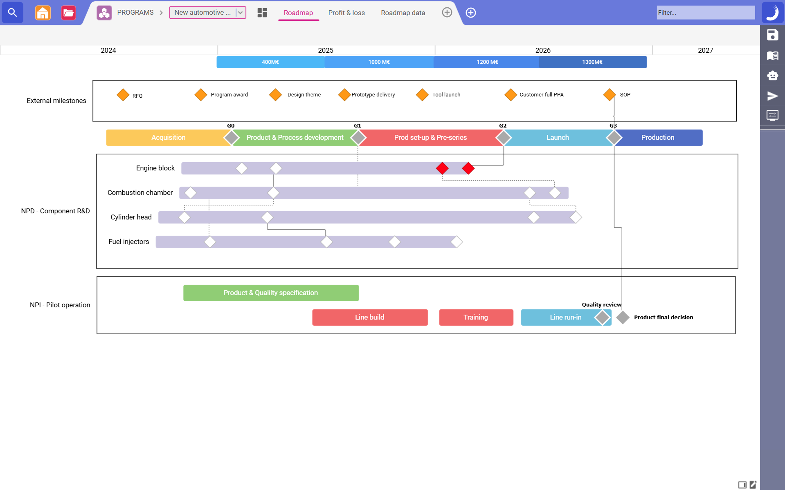Click the External milestones lane label
This screenshot has width=785, height=490.
click(56, 101)
